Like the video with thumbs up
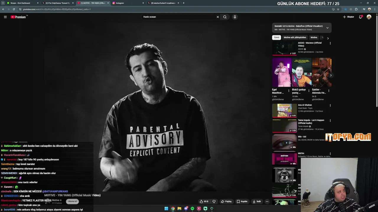 [204, 201]
